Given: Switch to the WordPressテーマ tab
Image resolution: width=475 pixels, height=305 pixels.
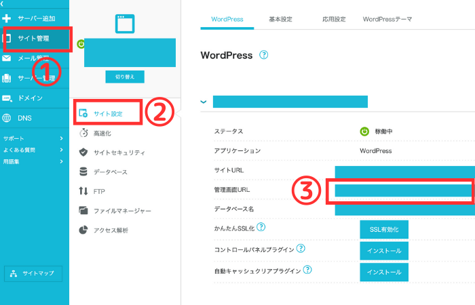Looking at the screenshot, I should click(387, 20).
